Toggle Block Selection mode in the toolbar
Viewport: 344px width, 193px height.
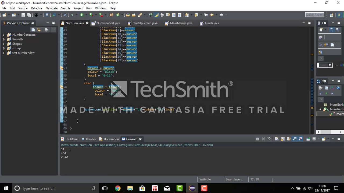tap(174, 15)
